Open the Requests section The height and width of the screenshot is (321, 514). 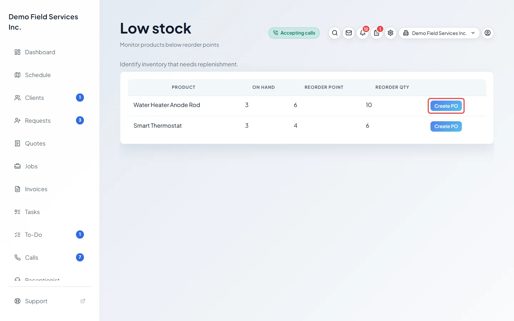50,121
